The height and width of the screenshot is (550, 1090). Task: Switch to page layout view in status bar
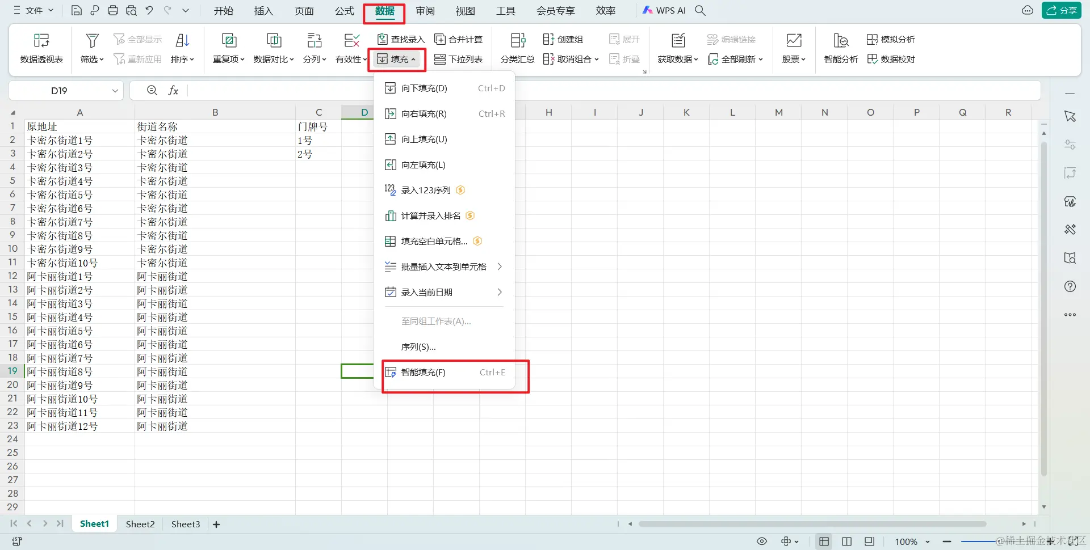[x=869, y=541]
